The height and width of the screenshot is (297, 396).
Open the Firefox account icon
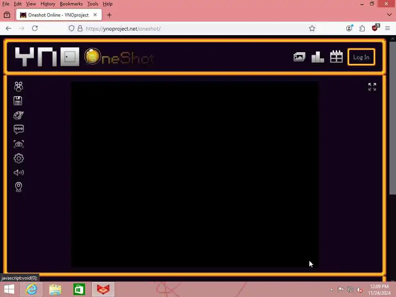tap(349, 28)
